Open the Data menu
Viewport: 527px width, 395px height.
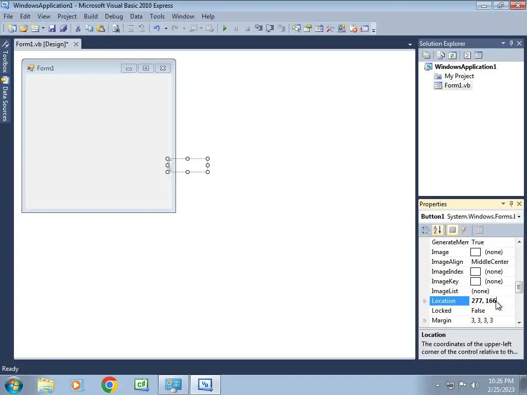pyautogui.click(x=136, y=16)
